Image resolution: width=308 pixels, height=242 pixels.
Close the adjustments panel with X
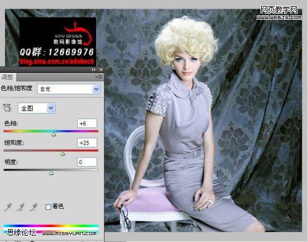click(101, 70)
